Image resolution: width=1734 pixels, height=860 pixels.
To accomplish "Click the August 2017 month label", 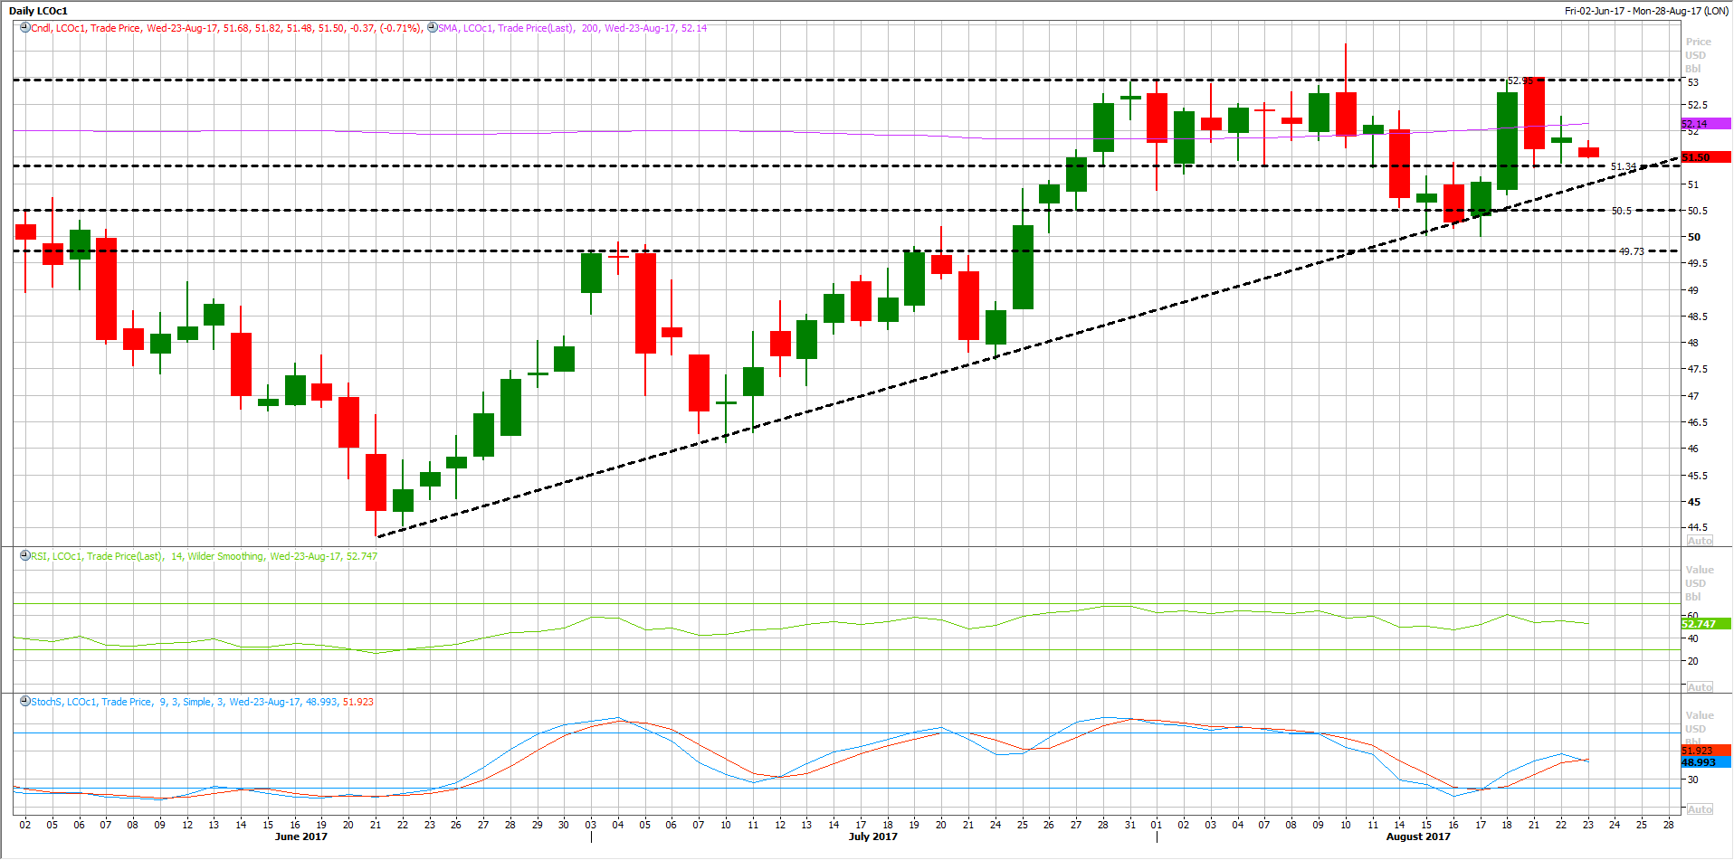I will [1418, 836].
